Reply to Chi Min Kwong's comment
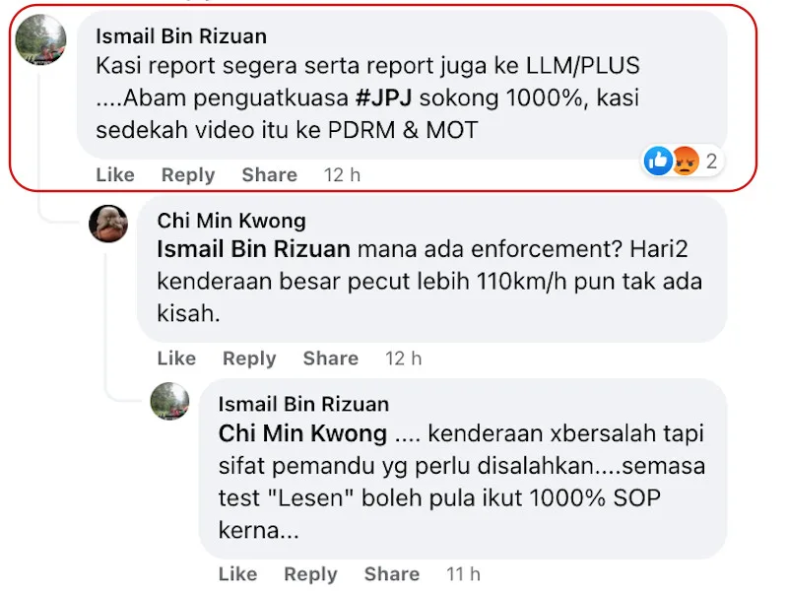 coord(249,359)
